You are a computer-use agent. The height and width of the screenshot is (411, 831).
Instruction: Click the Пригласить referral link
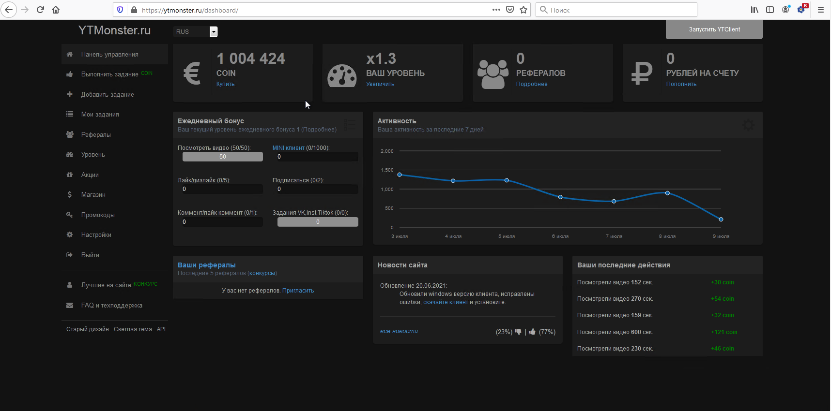[298, 291]
